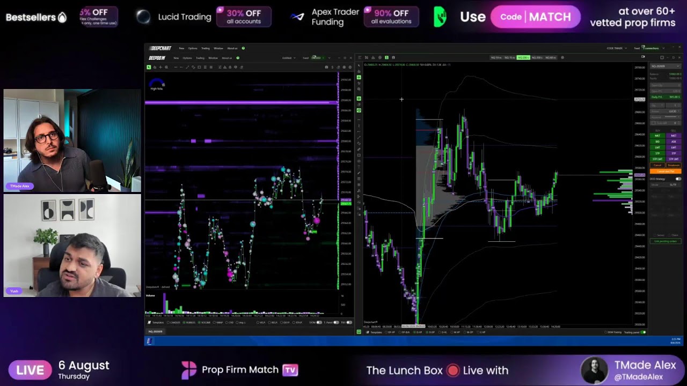Toggle the VOLUME option in Deepdom bottom bar

pos(205,322)
